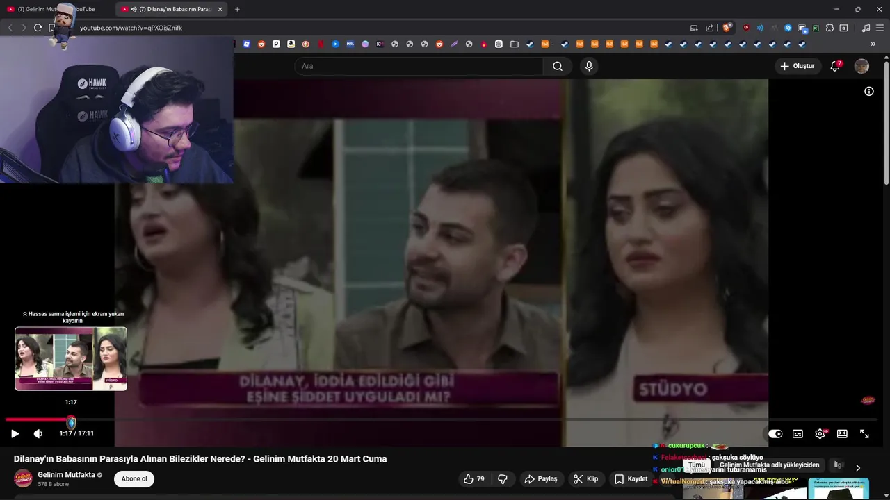Screen dimensions: 890x500
Task: Select the Tümü filter chip
Action: (697, 465)
